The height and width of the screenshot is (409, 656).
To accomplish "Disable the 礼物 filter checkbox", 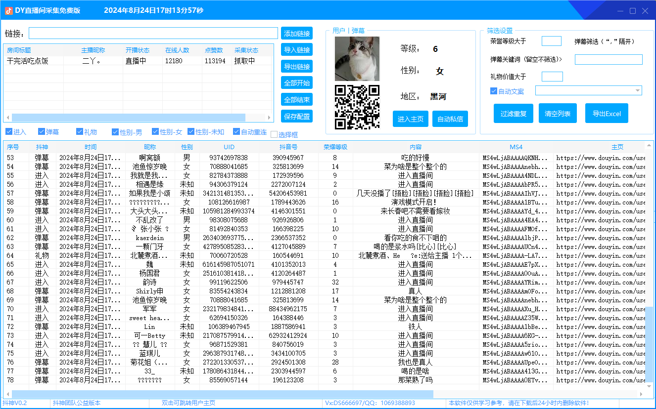I will 80,131.
